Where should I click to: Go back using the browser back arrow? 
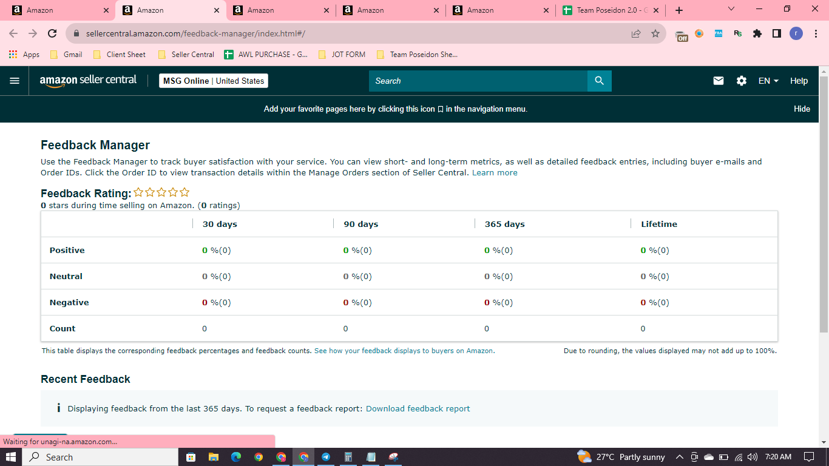pyautogui.click(x=13, y=33)
